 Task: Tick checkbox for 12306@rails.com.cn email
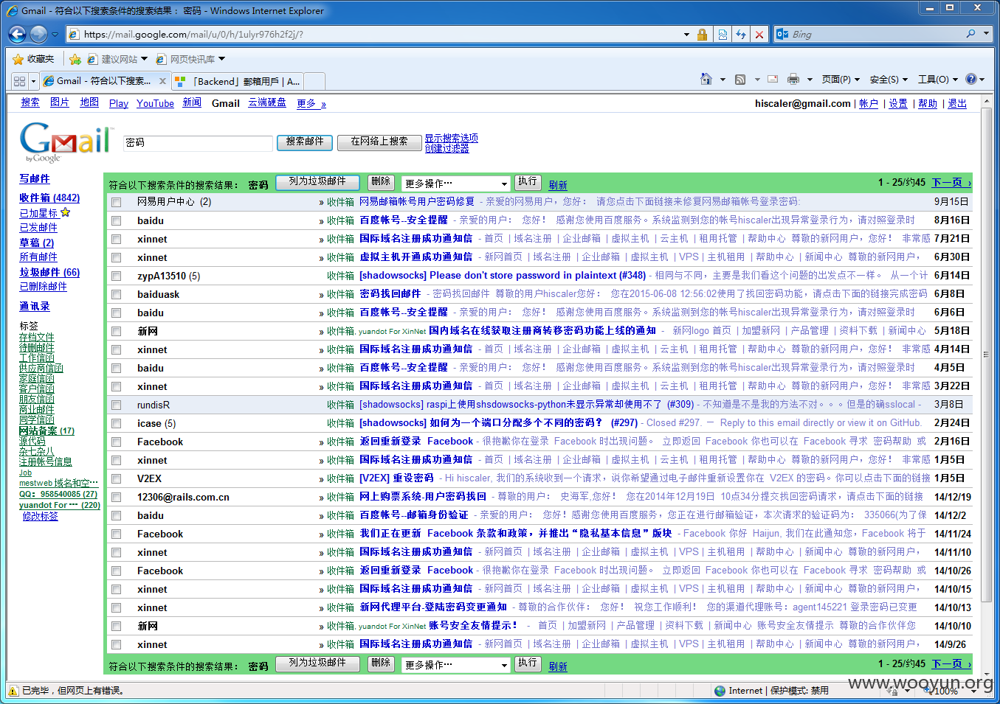point(116,497)
